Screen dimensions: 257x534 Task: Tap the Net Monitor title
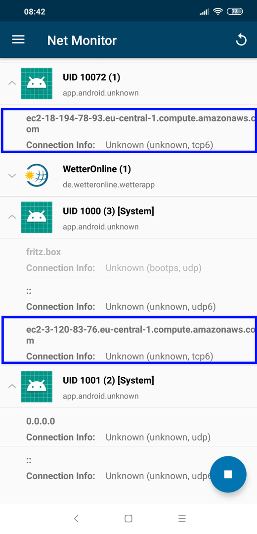(x=82, y=40)
